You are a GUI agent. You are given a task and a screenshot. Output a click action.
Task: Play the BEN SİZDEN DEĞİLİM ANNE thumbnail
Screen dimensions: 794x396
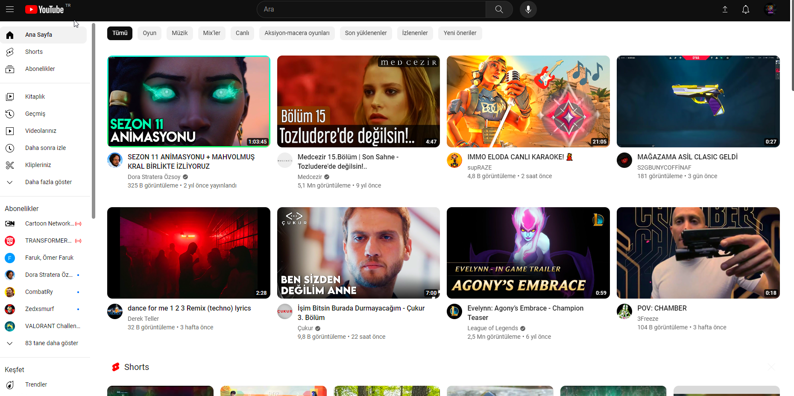point(358,253)
